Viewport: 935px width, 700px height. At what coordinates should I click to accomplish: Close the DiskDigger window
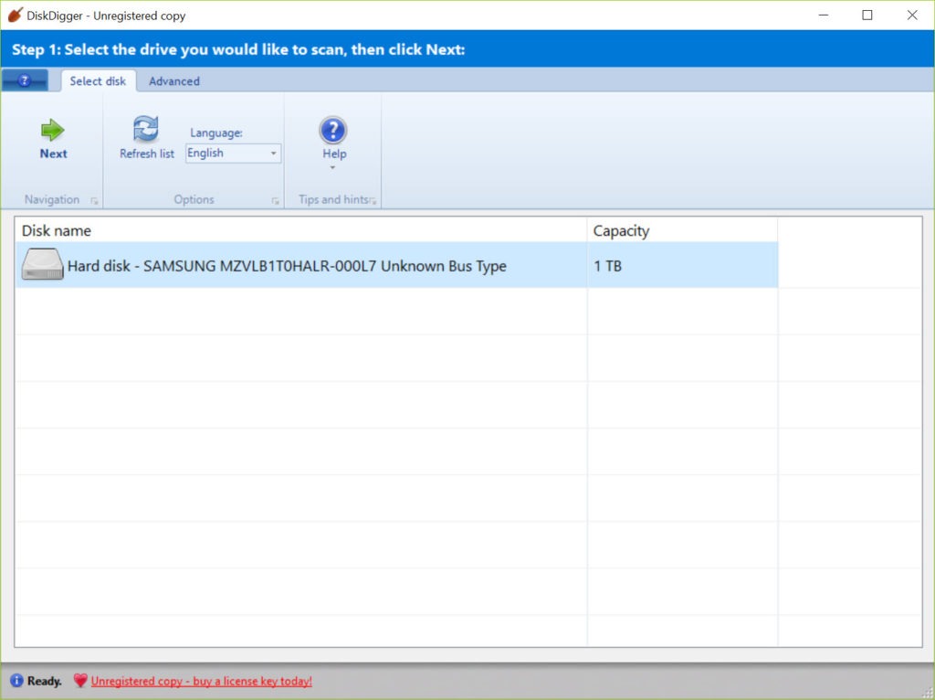[x=912, y=15]
